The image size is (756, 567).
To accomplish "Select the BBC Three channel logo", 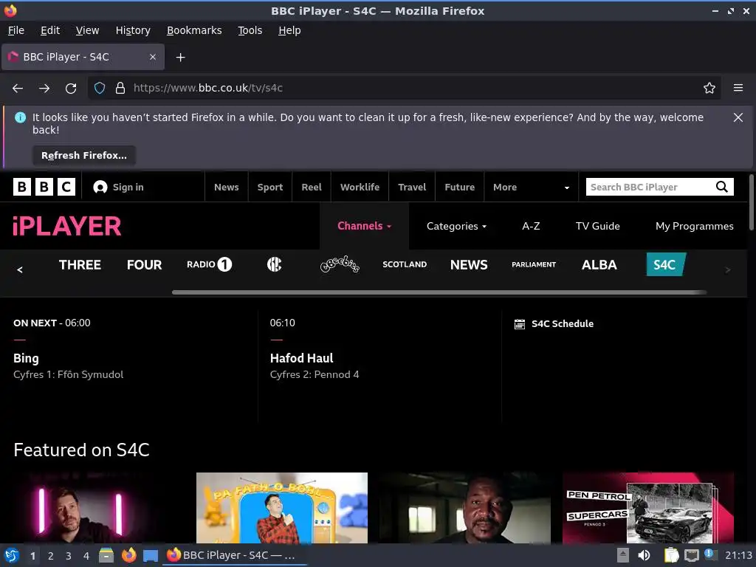I will [x=80, y=265].
